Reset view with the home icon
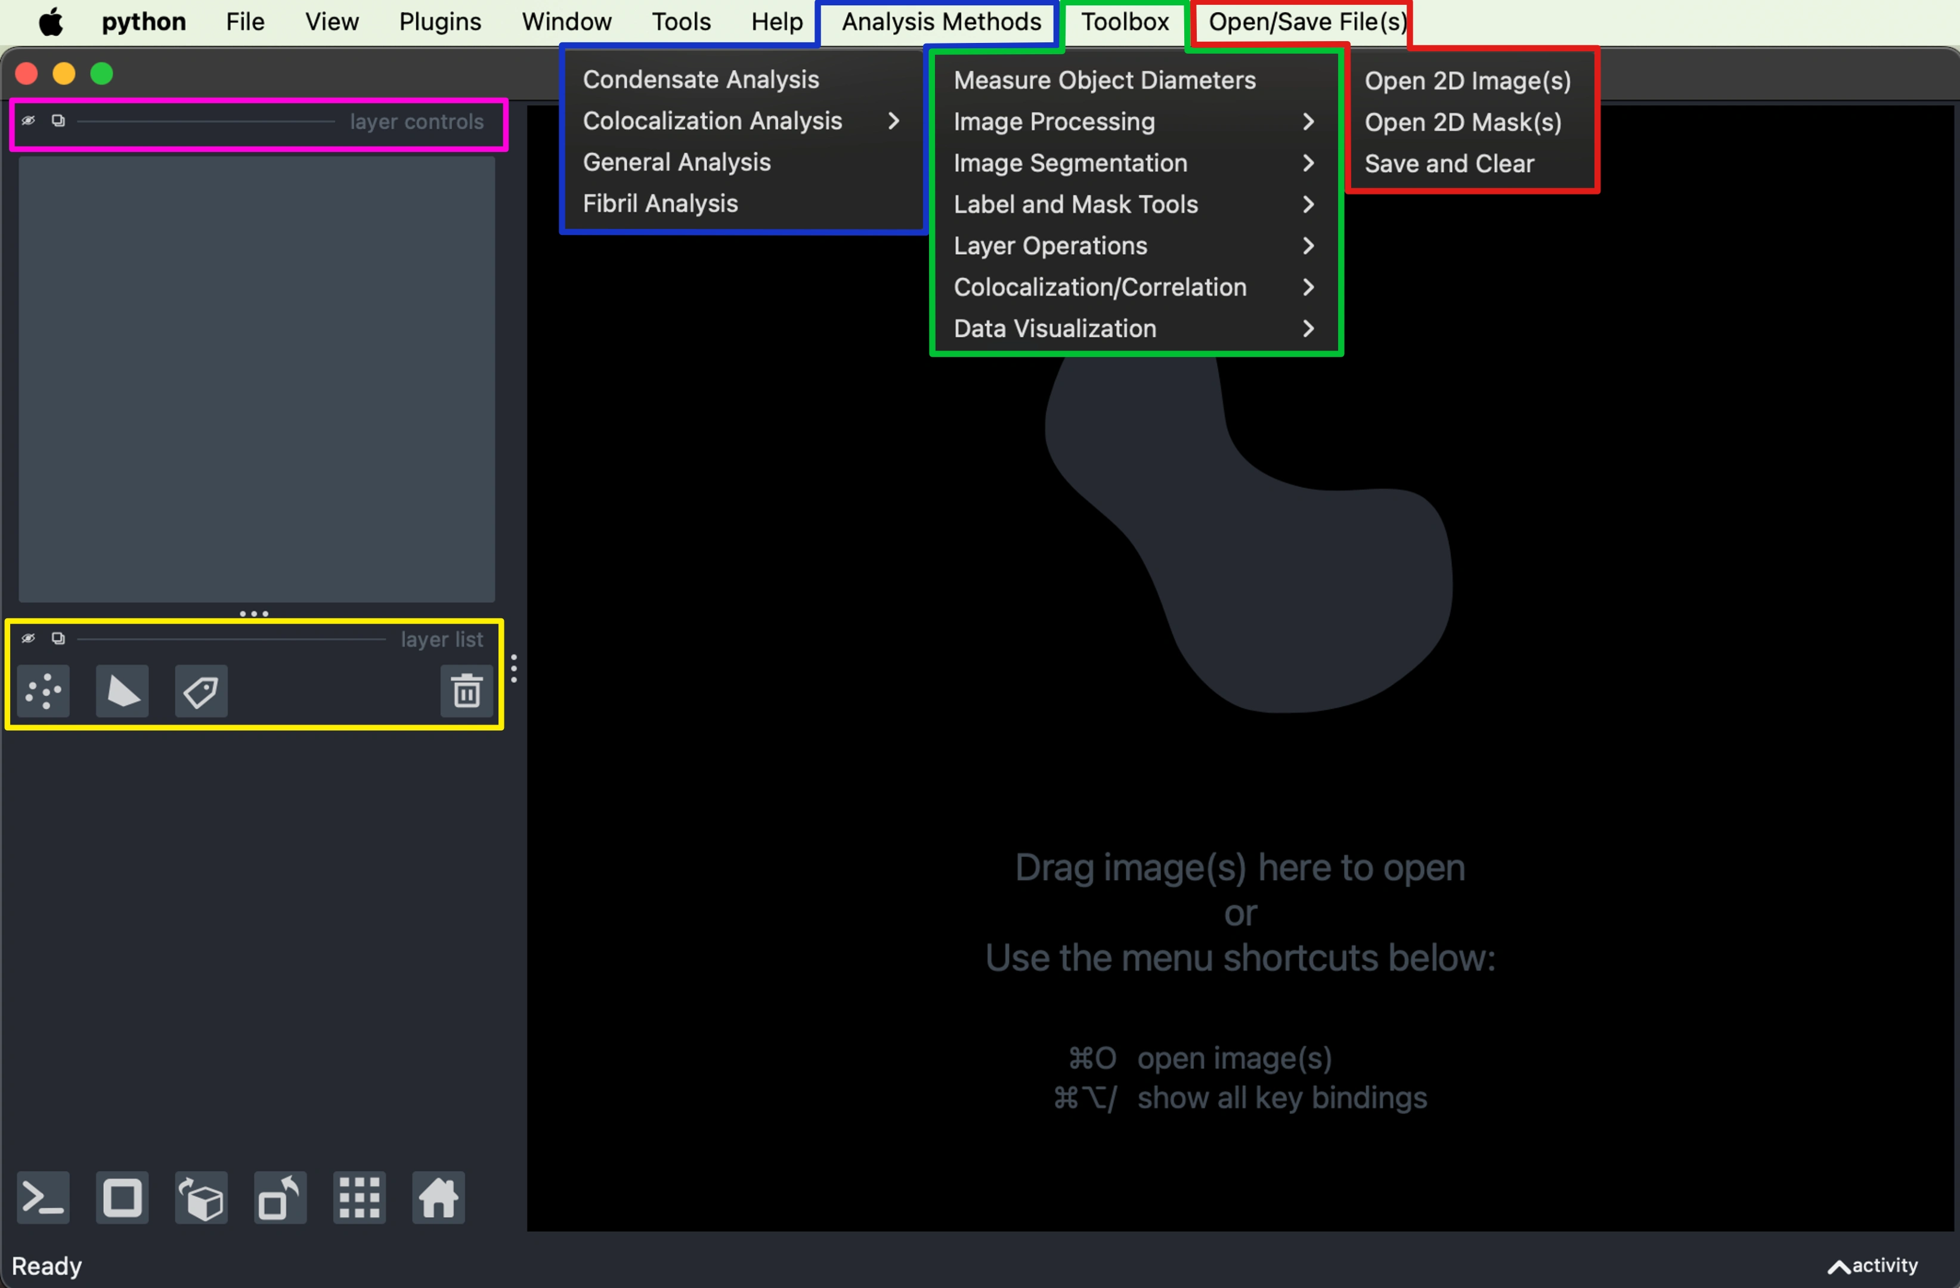Viewport: 1960px width, 1288px height. (x=438, y=1197)
